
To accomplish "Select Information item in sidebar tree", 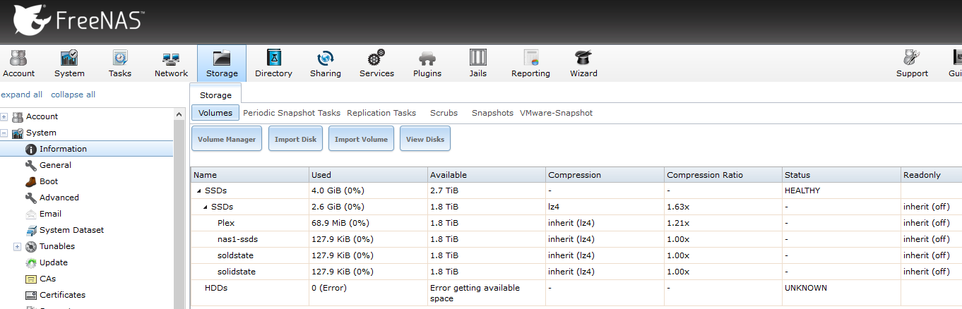I will tap(86, 149).
